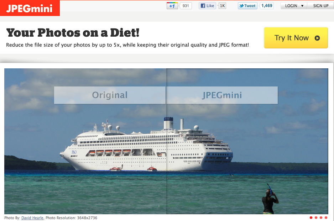The height and width of the screenshot is (221, 334).
Task: Select the second slideshow dot
Action: point(316,217)
